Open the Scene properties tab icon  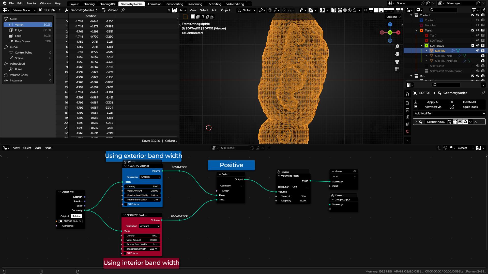point(407,124)
